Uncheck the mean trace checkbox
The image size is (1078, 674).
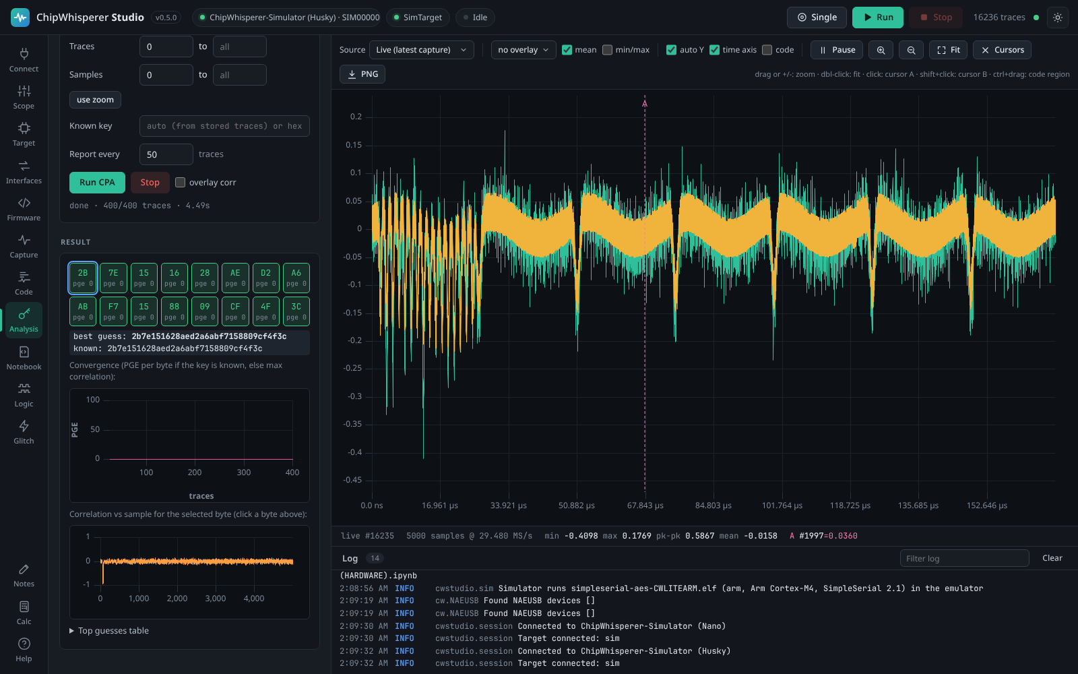567,50
